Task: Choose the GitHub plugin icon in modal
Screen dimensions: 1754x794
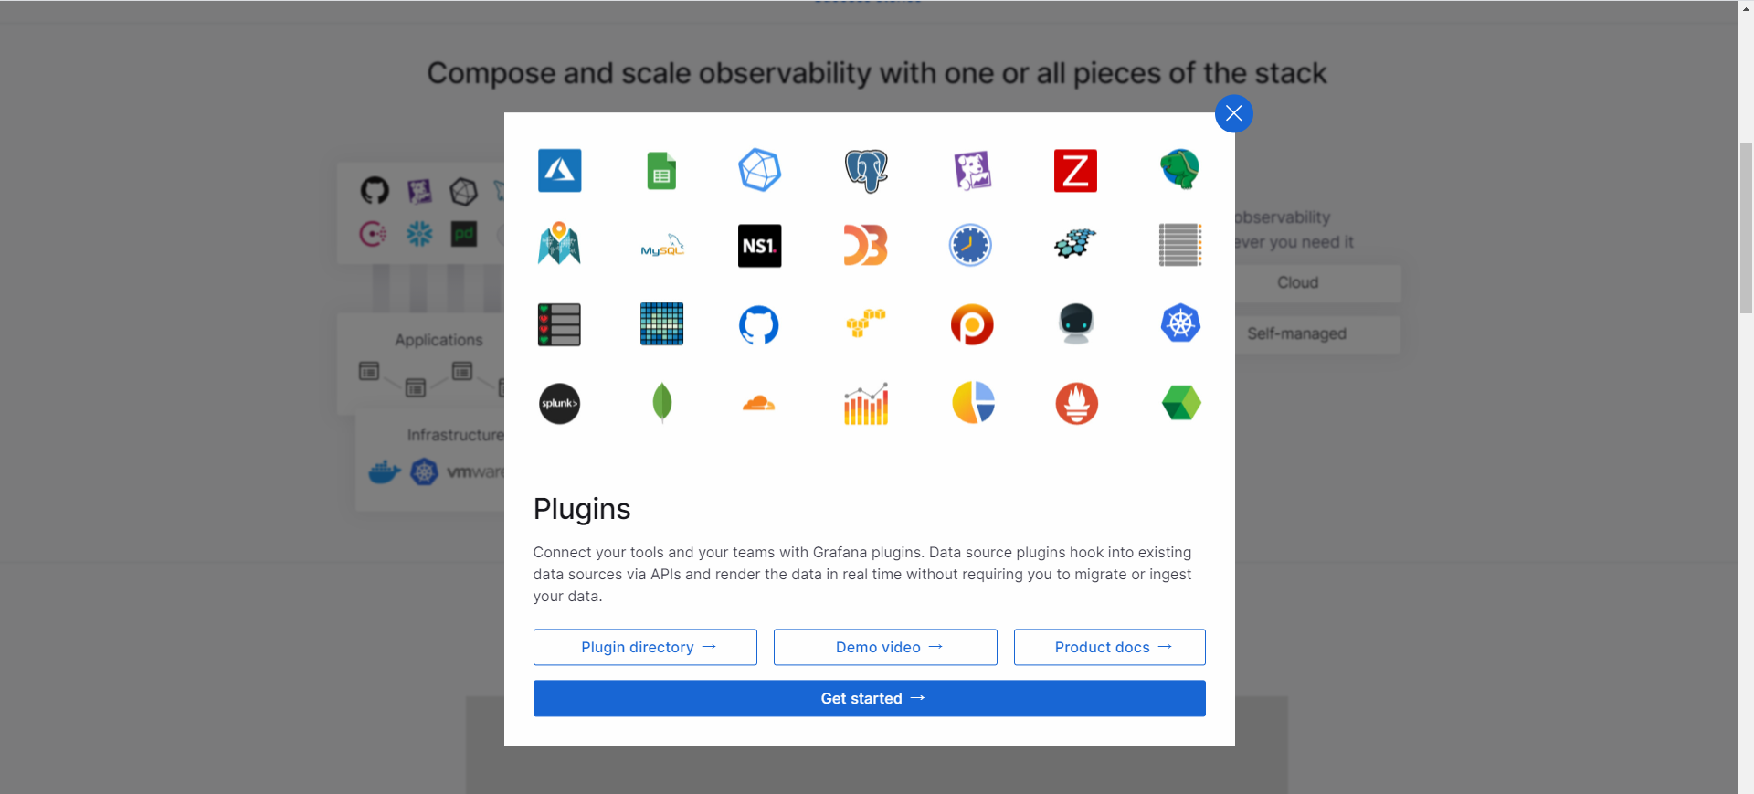Action: [759, 324]
